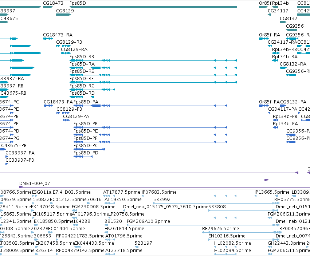
Task: Click the RpL34b-PB protein label
Action: click(x=285, y=117)
